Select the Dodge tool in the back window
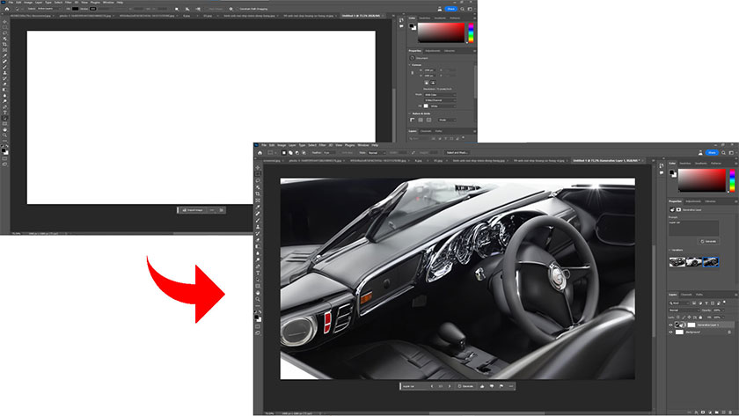The width and height of the screenshot is (739, 416). pos(4,101)
